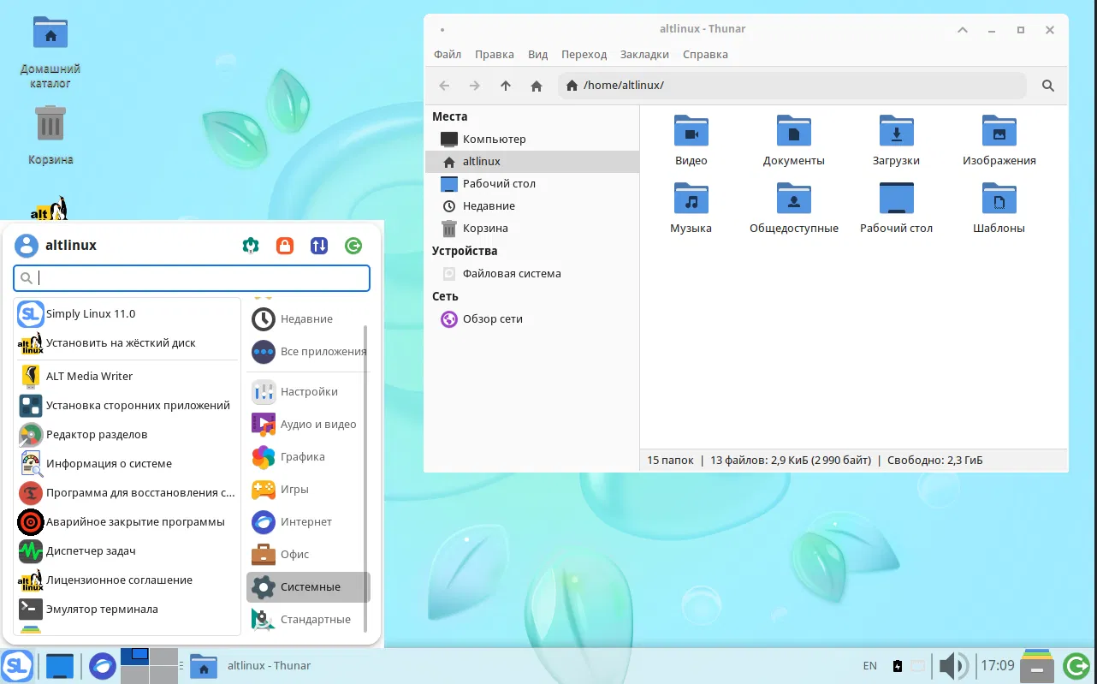Viewport: 1097px width, 684px height.
Task: Click the box icon next to clock
Action: (x=1038, y=665)
